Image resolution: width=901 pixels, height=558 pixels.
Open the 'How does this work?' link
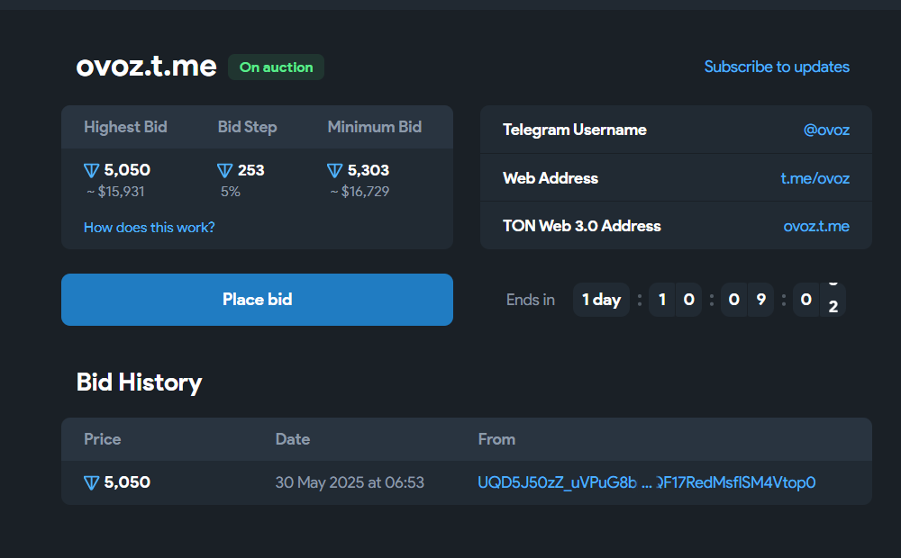(x=150, y=228)
